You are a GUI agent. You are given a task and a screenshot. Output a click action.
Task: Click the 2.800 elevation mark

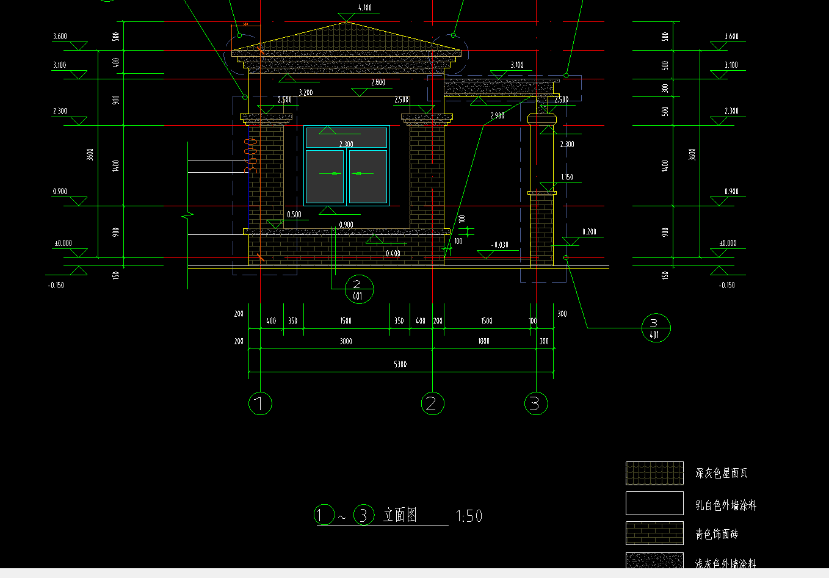tap(378, 82)
